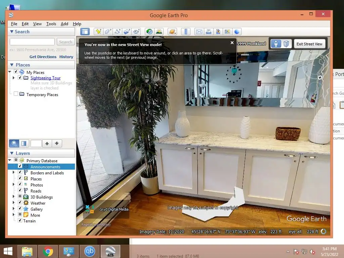Viewport: 344px width, 258px height.
Task: Switch to pegman street-level view mode
Action: pyautogui.click(x=276, y=44)
